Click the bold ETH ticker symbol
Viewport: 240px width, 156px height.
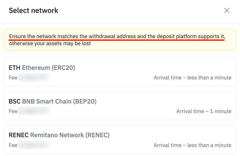(x=15, y=68)
